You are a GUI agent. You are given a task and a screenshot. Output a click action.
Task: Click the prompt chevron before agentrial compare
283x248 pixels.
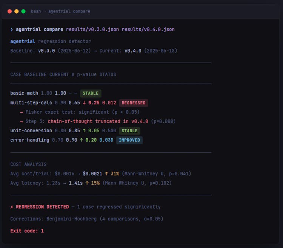point(12,29)
